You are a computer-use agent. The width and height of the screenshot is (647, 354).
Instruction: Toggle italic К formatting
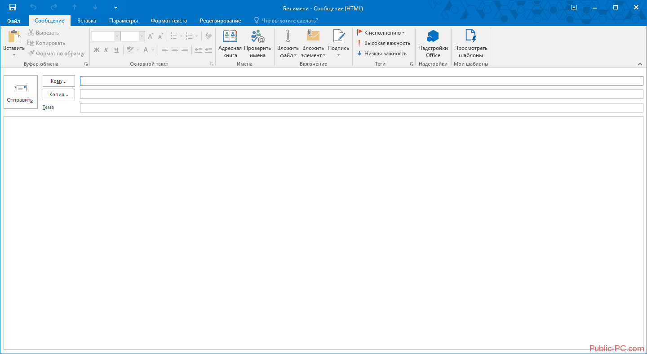106,50
